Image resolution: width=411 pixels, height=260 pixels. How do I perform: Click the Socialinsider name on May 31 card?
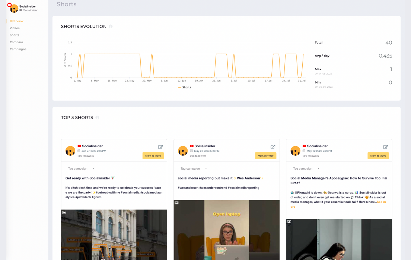point(205,146)
